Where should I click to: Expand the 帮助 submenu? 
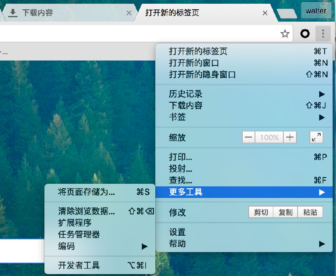(x=244, y=244)
